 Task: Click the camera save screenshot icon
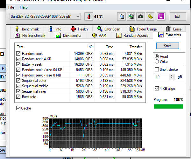pyautogui.click(x=140, y=17)
